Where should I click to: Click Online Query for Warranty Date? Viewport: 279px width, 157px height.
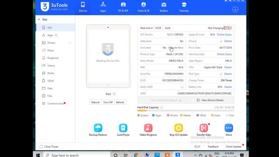pos(224,54)
